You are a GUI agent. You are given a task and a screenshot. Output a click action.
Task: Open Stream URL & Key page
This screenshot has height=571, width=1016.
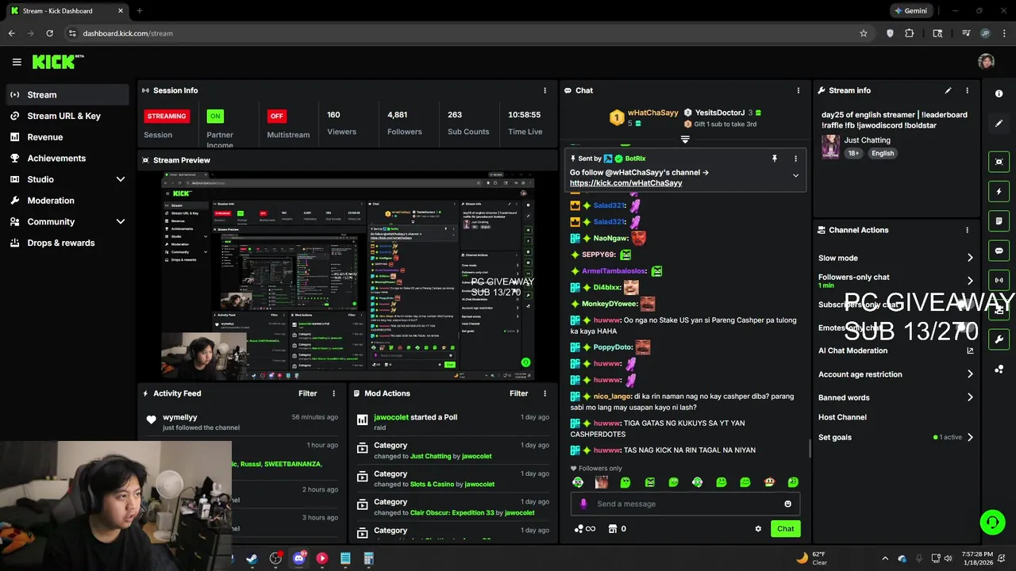click(67, 116)
